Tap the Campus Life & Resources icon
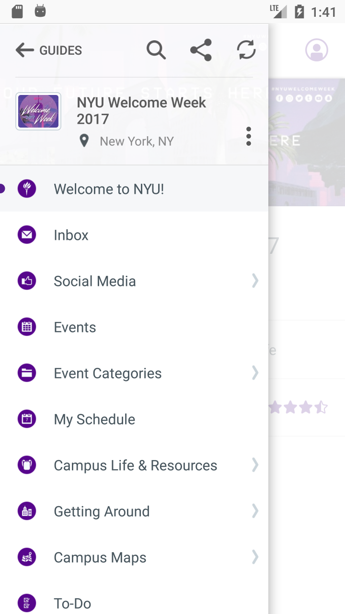This screenshot has width=345, height=614. tap(27, 465)
